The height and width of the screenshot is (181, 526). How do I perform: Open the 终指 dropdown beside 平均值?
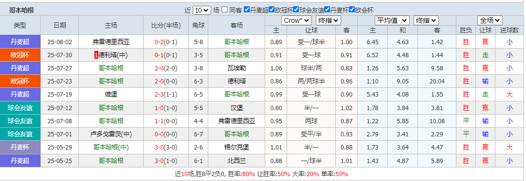point(426,20)
